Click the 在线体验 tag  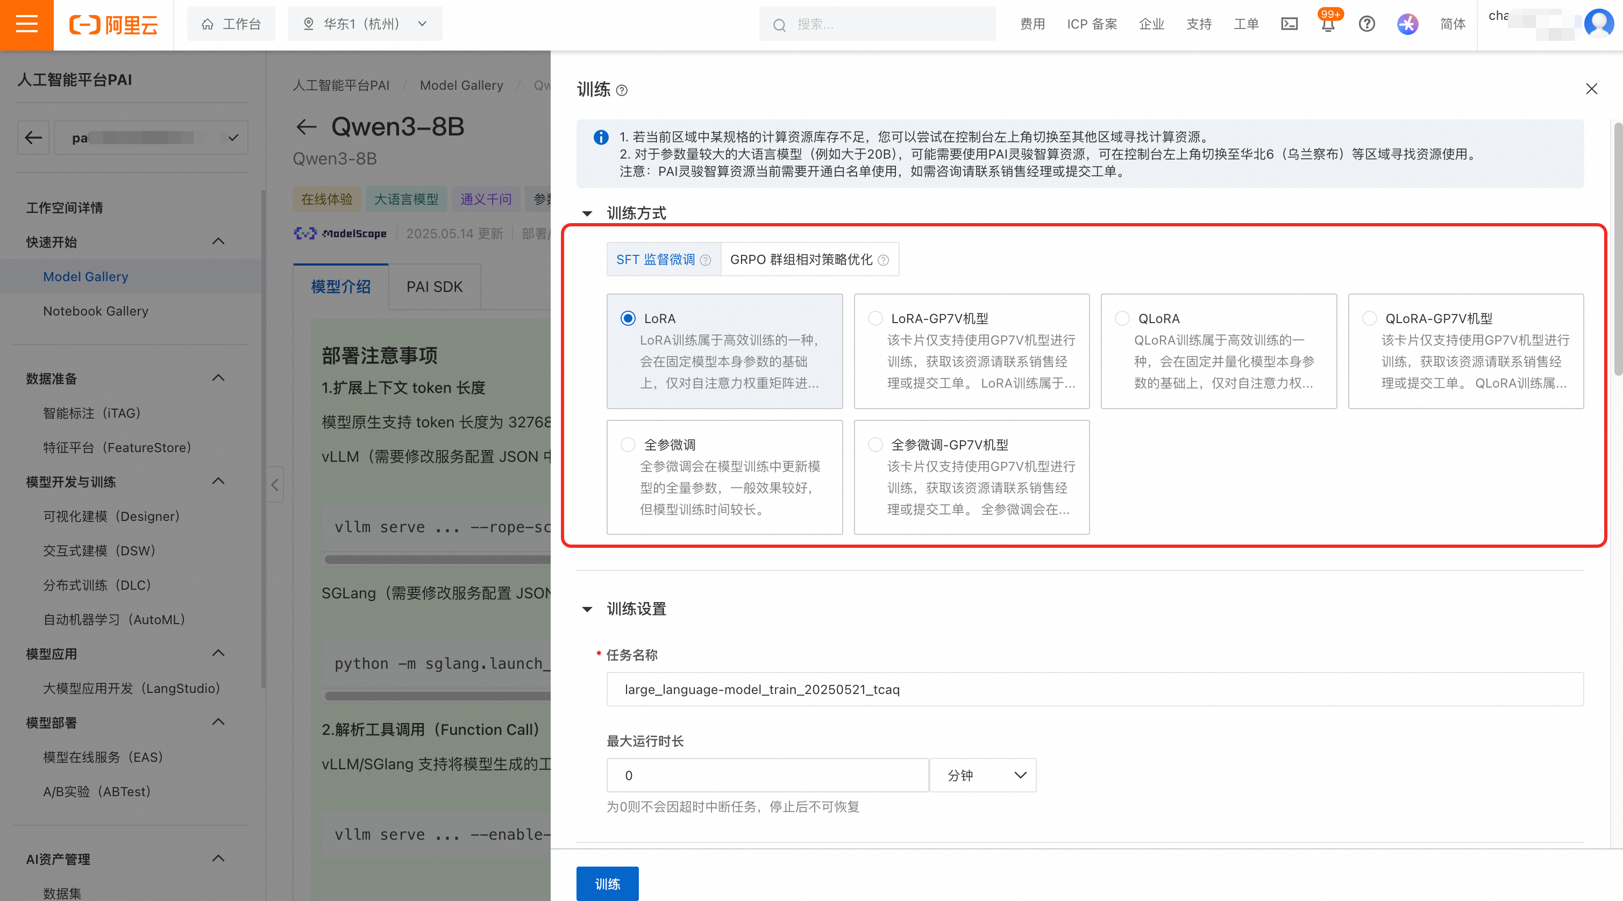(x=326, y=199)
